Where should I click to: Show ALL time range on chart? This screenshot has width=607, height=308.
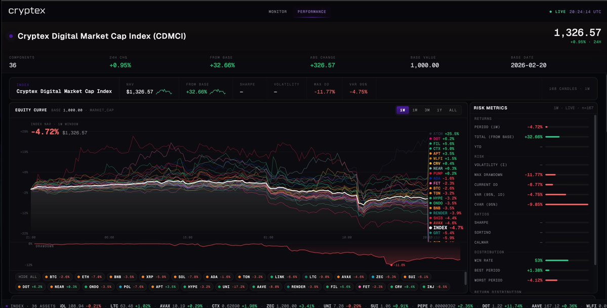[453, 110]
